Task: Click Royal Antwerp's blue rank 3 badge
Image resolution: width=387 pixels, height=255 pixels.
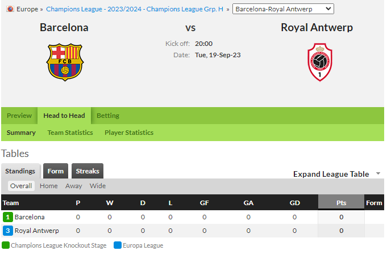Action: [8, 231]
